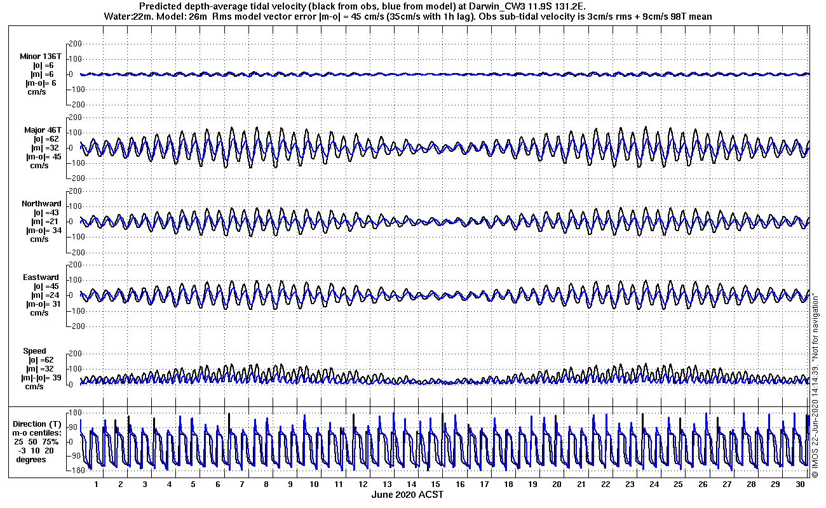Image resolution: width=826 pixels, height=508 pixels.
Task: Click day '22' on the date axis
Action: 605,485
